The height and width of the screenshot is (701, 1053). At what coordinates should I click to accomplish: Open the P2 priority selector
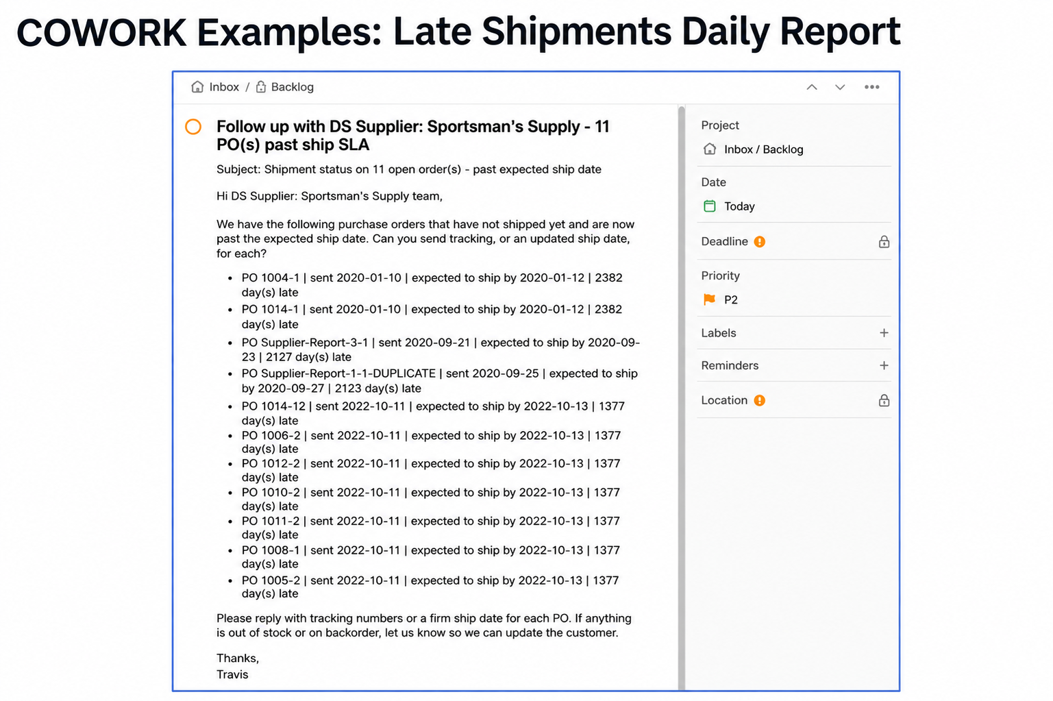point(721,299)
